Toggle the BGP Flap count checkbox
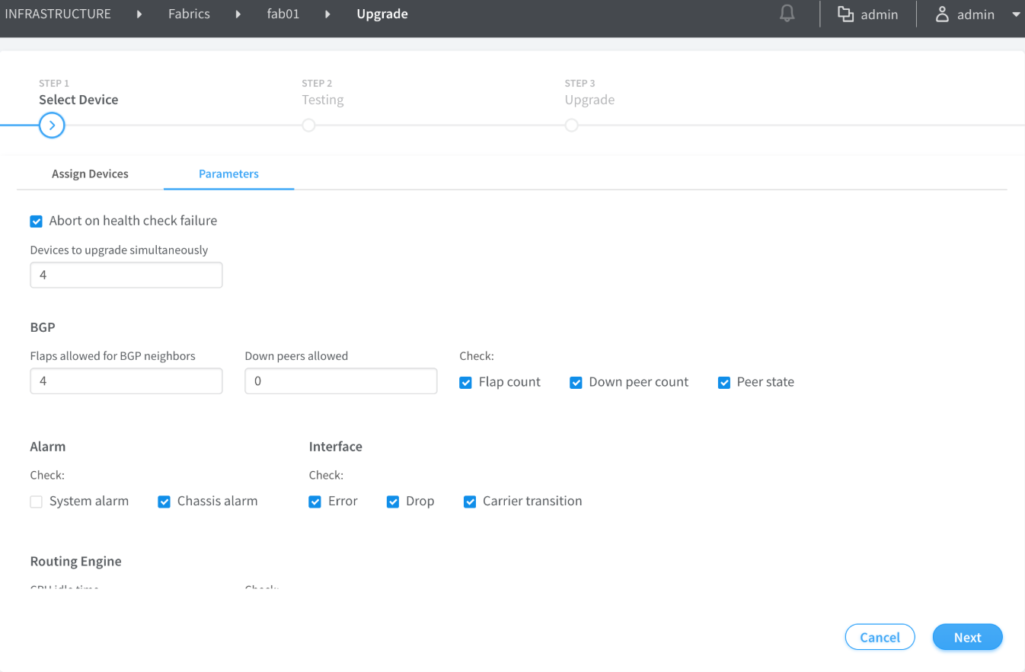Image resolution: width=1025 pixels, height=672 pixels. point(465,383)
